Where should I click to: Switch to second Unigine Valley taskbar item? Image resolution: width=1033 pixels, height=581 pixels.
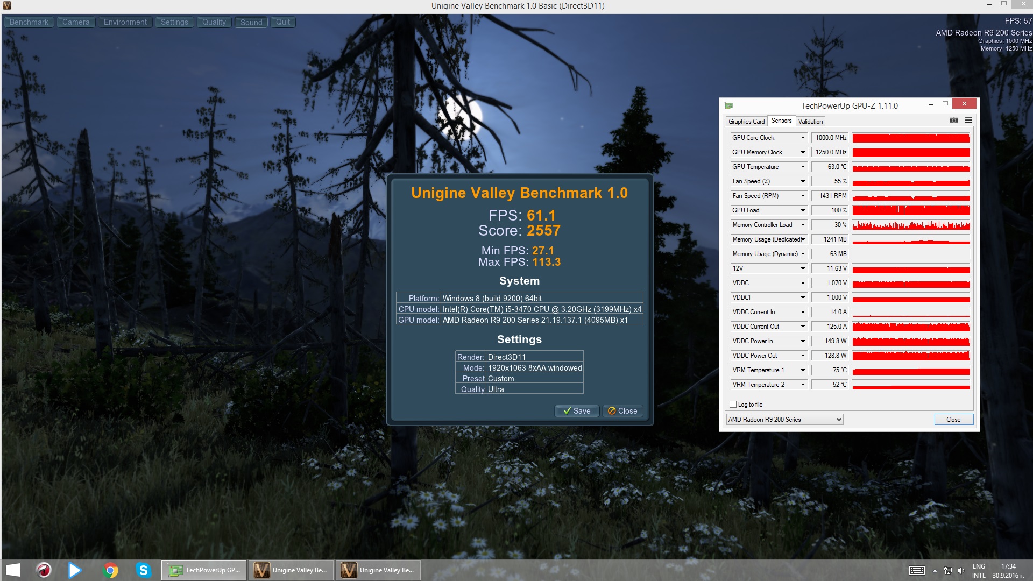tap(378, 570)
